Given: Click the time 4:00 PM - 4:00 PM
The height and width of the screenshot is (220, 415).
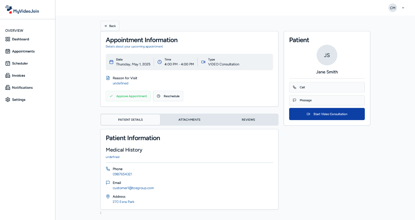Looking at the screenshot, I should 179,64.
